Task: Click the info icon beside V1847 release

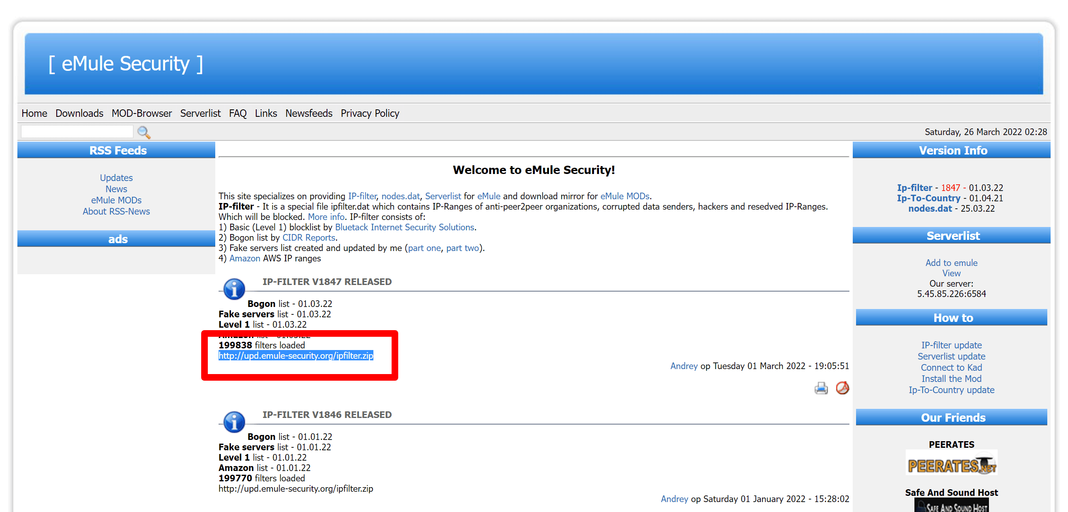Action: pos(234,289)
